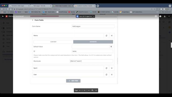Open the tab search dropdown
172x97 pixels.
(170, 6)
